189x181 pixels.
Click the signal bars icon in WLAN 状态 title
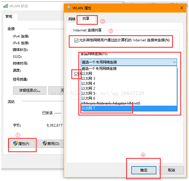[x=6, y=6]
